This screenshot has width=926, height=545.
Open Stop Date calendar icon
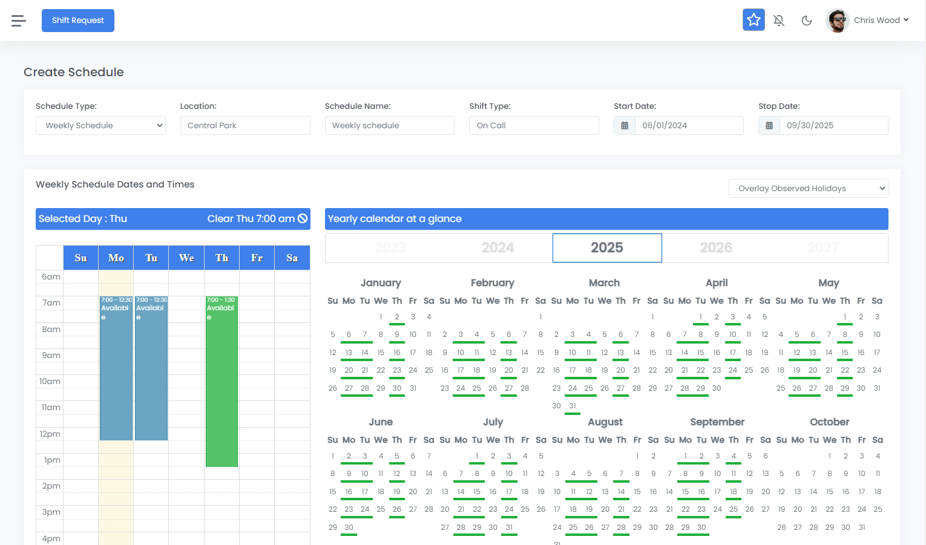click(769, 126)
